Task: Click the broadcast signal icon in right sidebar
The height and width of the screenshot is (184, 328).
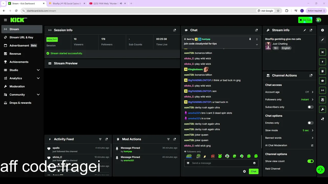Action: tap(322, 90)
